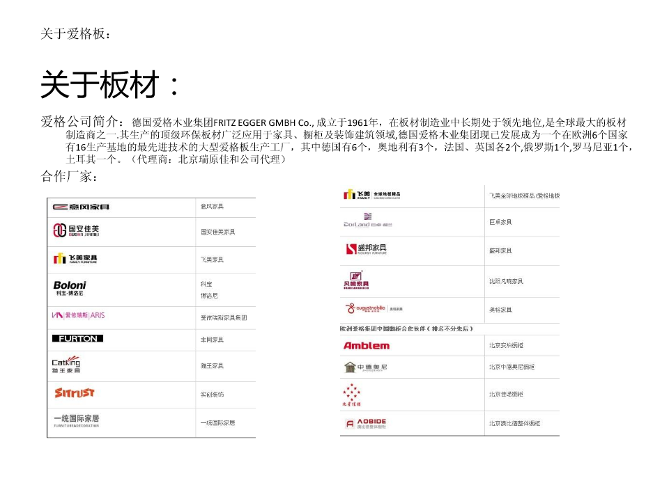The height and width of the screenshot is (501, 669).
Task: Select the pink 爱依瑞斯 ARIS logo
Action: point(78,315)
